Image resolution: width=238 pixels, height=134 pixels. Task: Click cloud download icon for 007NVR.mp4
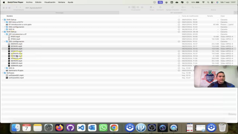tap(179, 61)
